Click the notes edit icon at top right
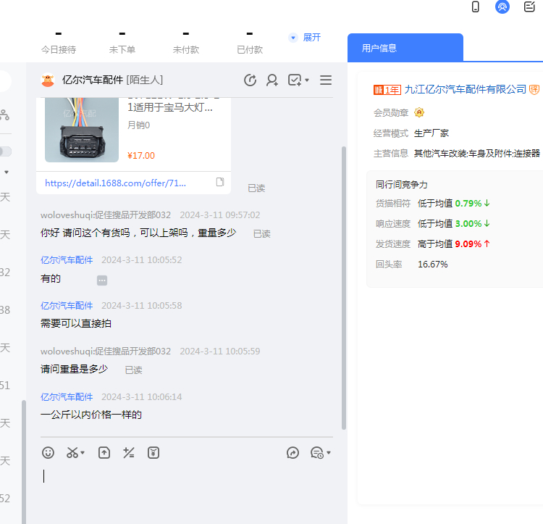Screen dimensions: 543x524 click(x=529, y=7)
